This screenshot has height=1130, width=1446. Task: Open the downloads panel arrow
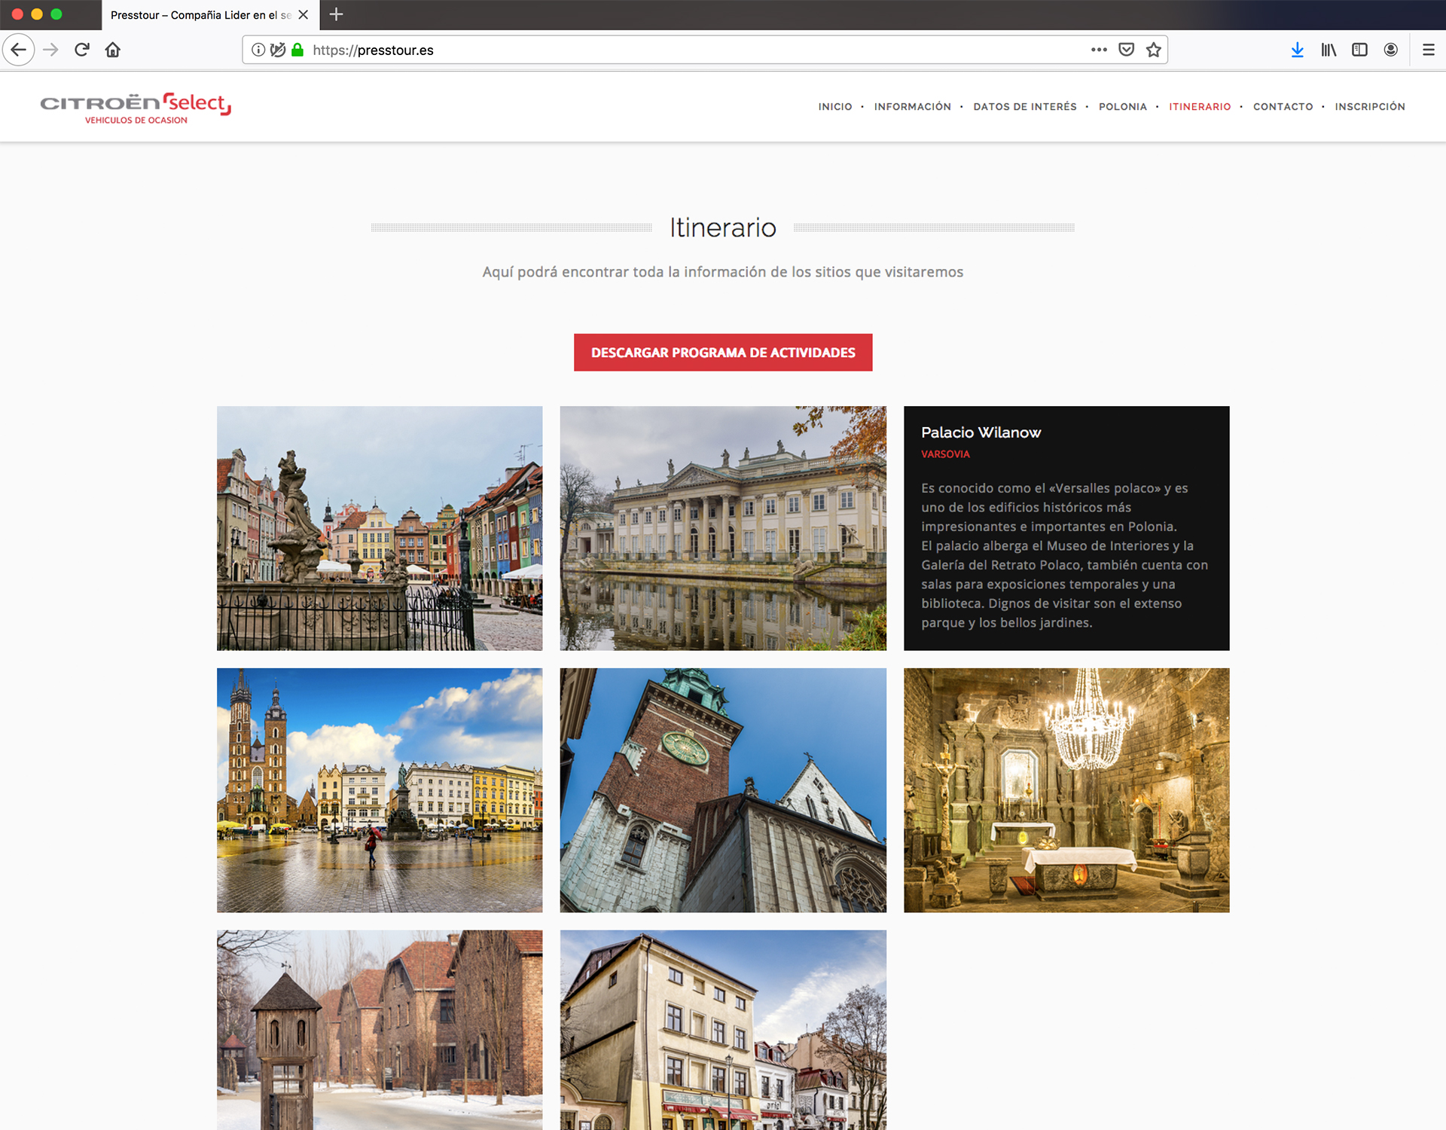(x=1297, y=50)
